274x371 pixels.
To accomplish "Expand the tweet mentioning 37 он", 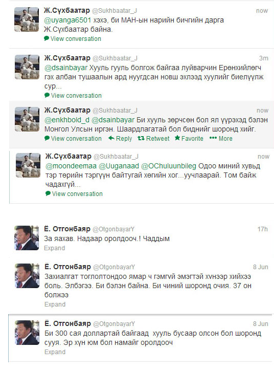I will 55,304.
